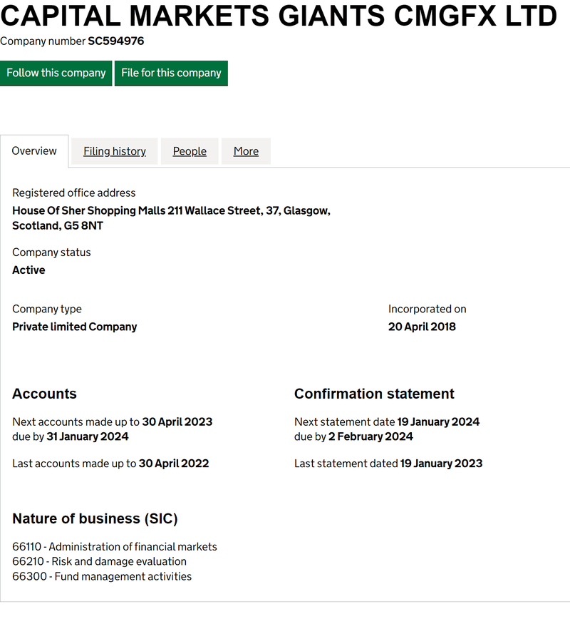Click the Active company status label
Screen dimensions: 570x619
pyautogui.click(x=28, y=270)
